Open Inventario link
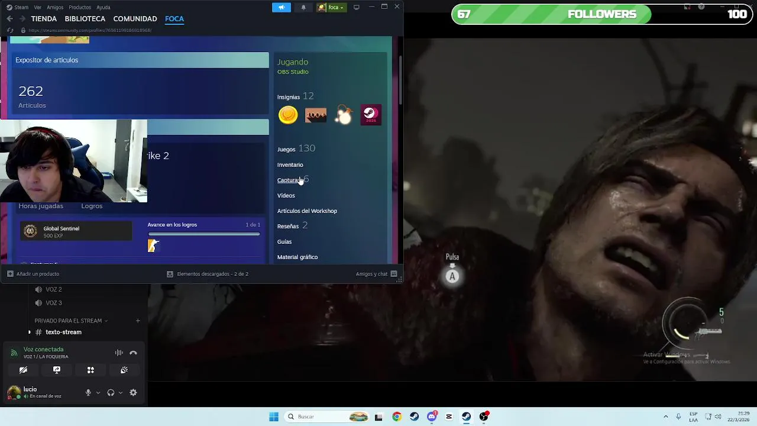 290,164
